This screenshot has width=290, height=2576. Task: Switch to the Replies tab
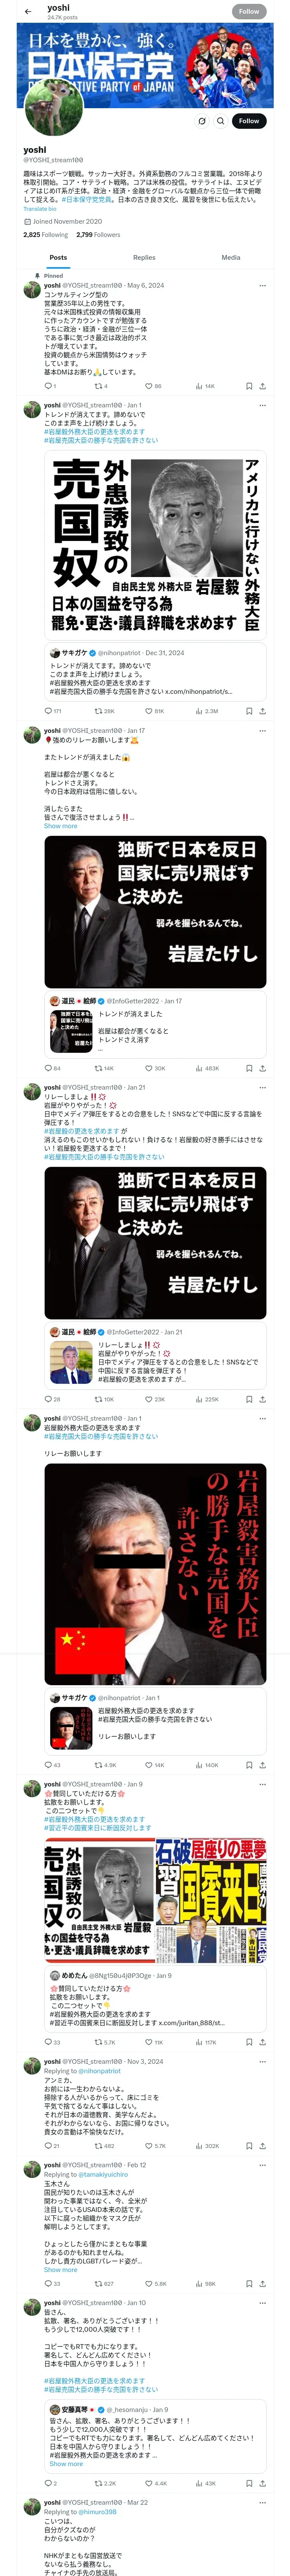pos(144,257)
